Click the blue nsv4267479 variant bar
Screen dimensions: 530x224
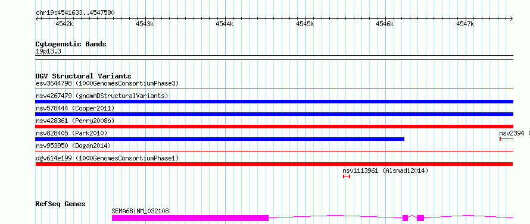click(x=274, y=102)
